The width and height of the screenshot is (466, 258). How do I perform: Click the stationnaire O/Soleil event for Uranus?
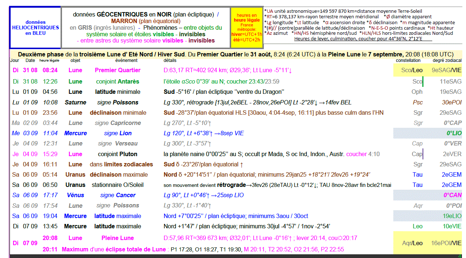117,185
